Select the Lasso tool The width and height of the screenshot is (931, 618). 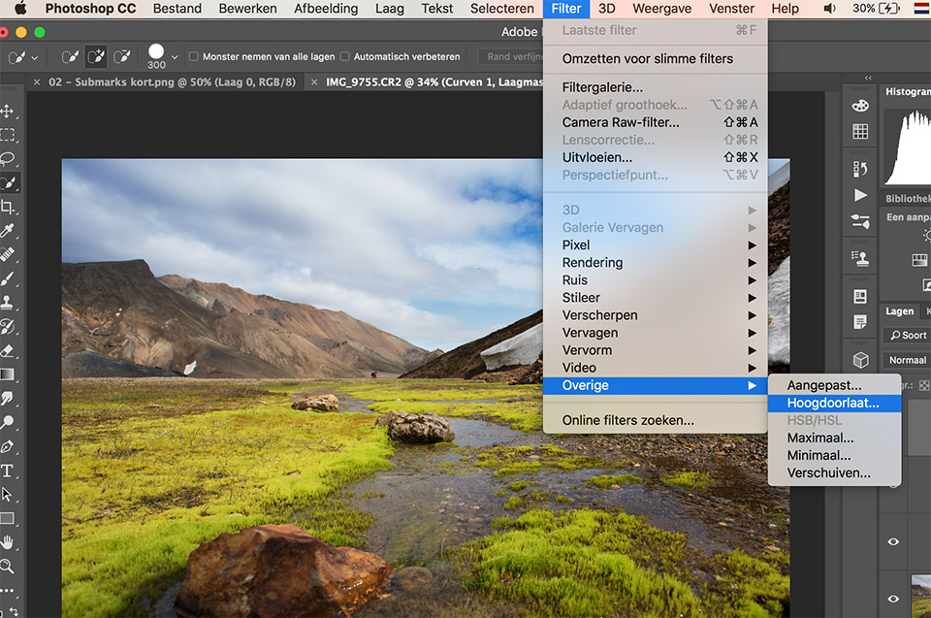click(x=7, y=159)
